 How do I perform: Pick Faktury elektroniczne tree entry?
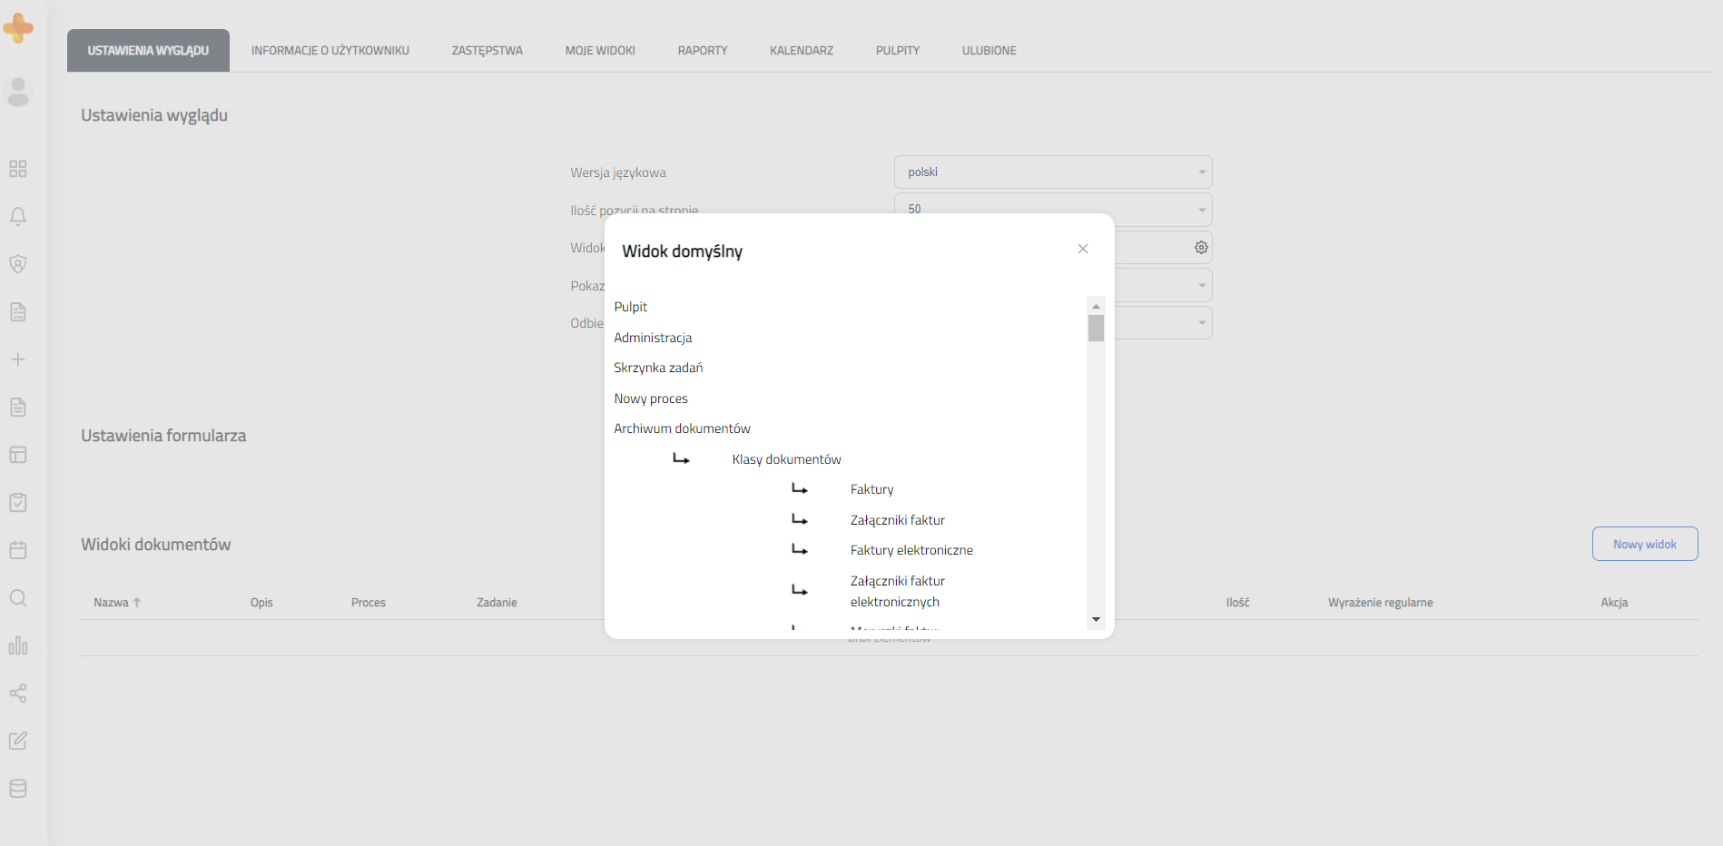click(x=911, y=550)
